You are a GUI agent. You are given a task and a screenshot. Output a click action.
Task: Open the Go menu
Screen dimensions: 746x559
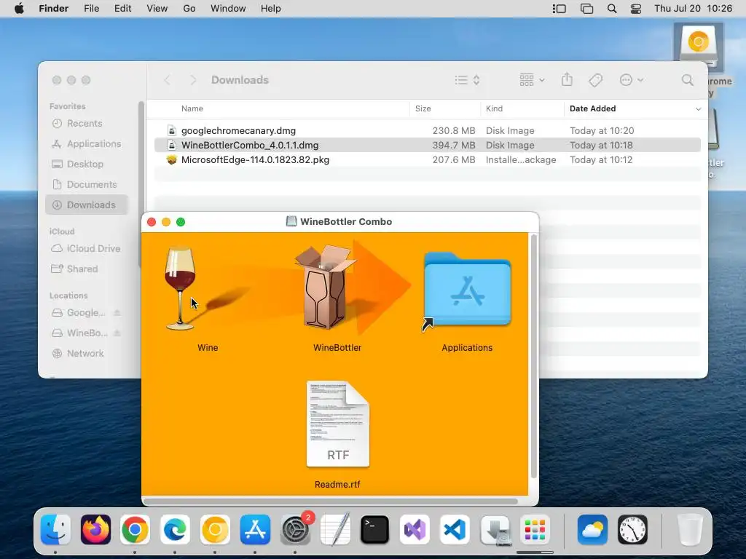[189, 9]
